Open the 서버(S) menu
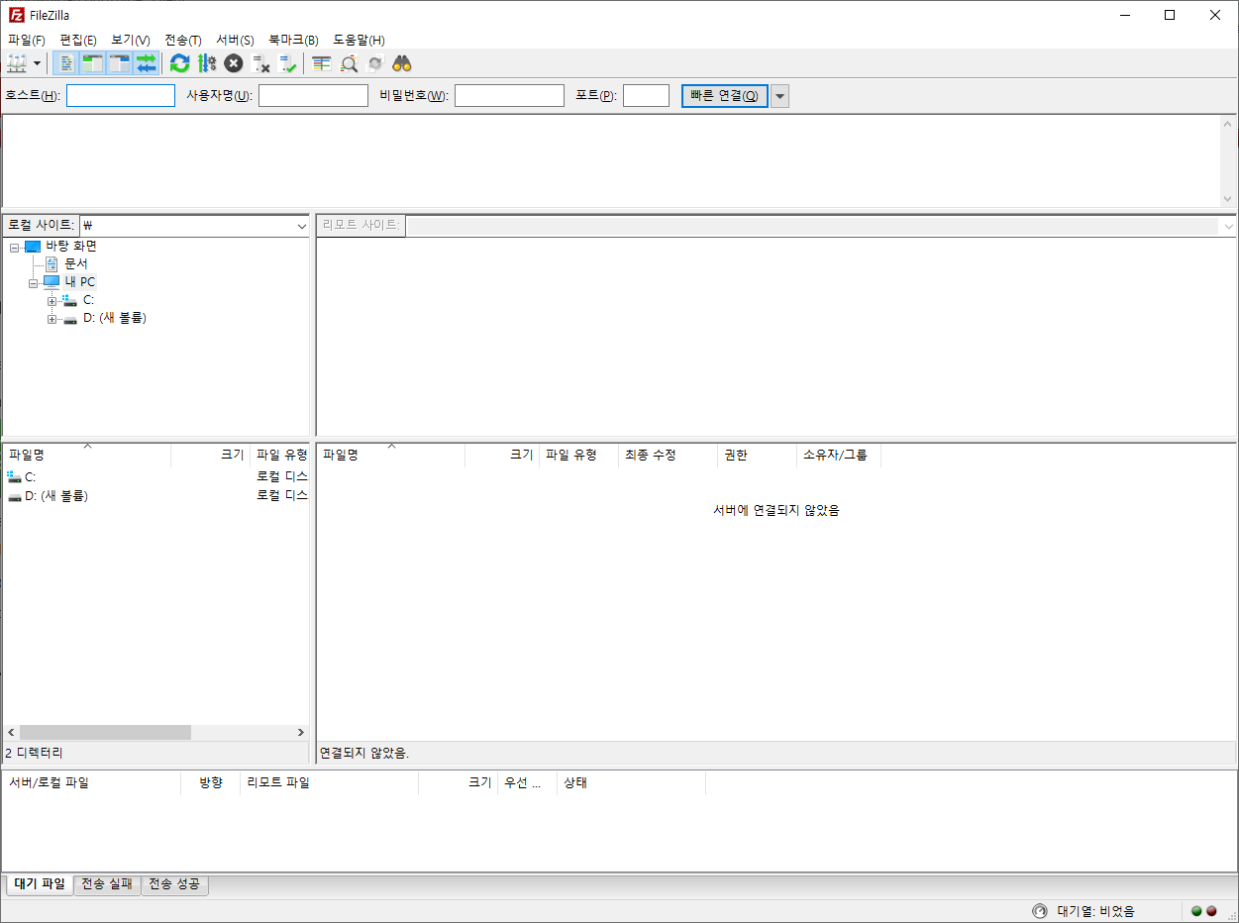The height and width of the screenshot is (923, 1239). pos(236,40)
